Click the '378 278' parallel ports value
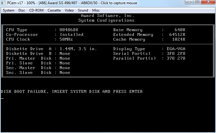216x133 pixels. 176,58
